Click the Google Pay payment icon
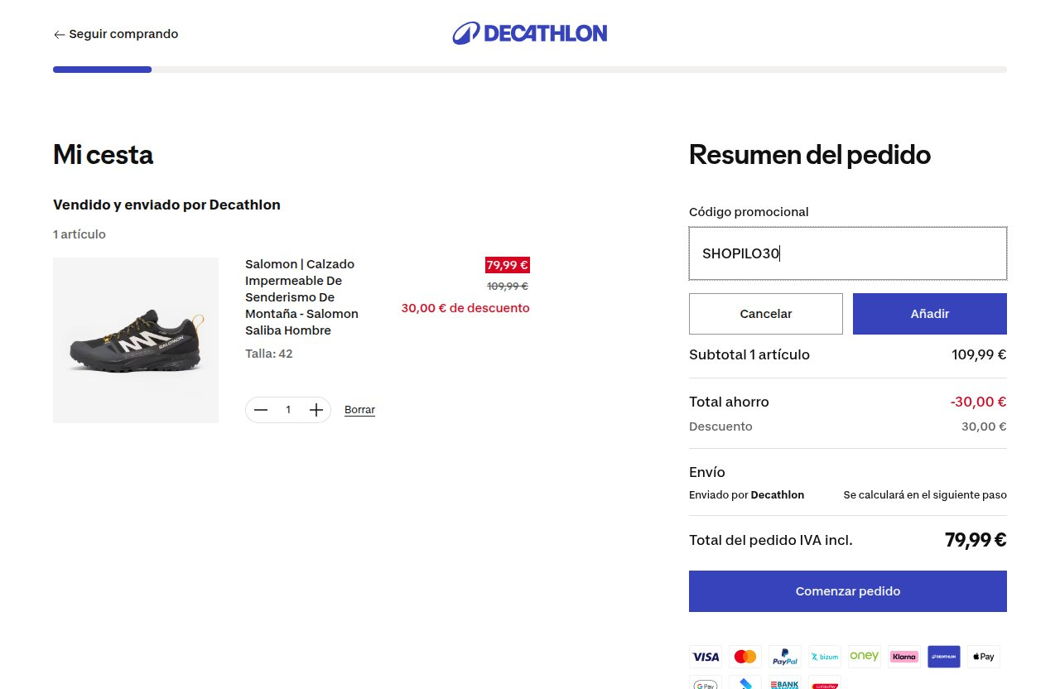Image resolution: width=1060 pixels, height=689 pixels. tap(706, 682)
